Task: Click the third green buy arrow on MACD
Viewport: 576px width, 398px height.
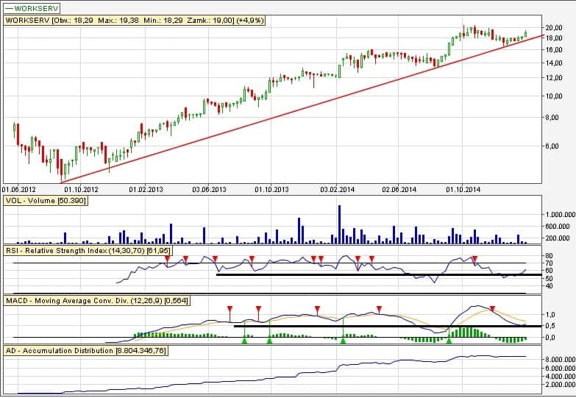Action: click(343, 341)
